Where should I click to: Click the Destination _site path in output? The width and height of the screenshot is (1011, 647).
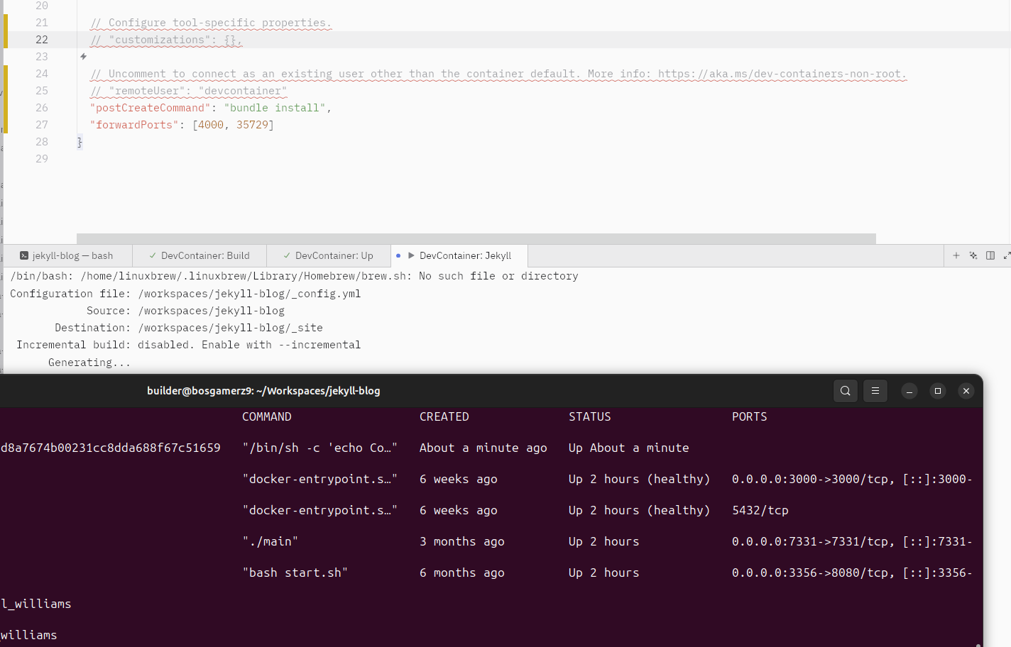pos(230,328)
